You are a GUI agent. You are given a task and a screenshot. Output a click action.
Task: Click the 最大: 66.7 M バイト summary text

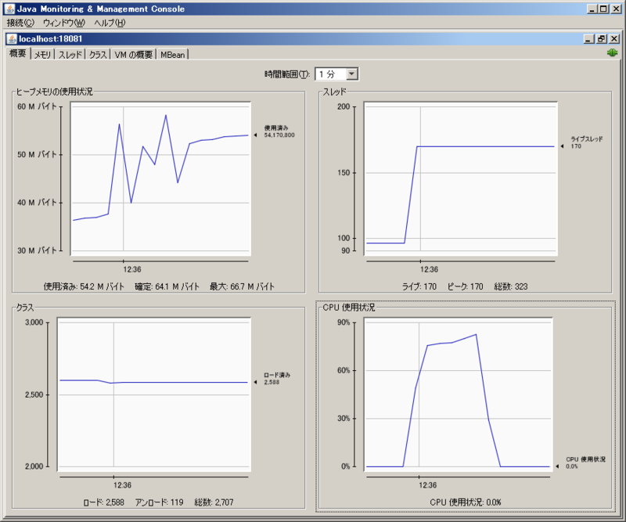[x=242, y=286]
